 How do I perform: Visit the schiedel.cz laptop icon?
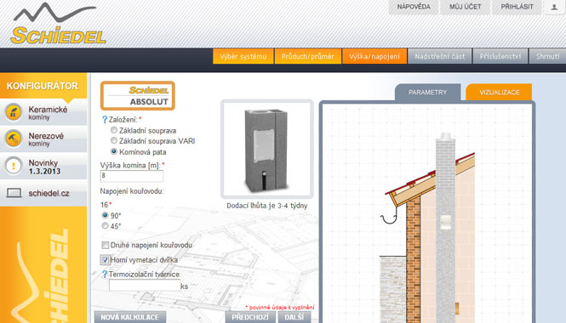point(14,193)
